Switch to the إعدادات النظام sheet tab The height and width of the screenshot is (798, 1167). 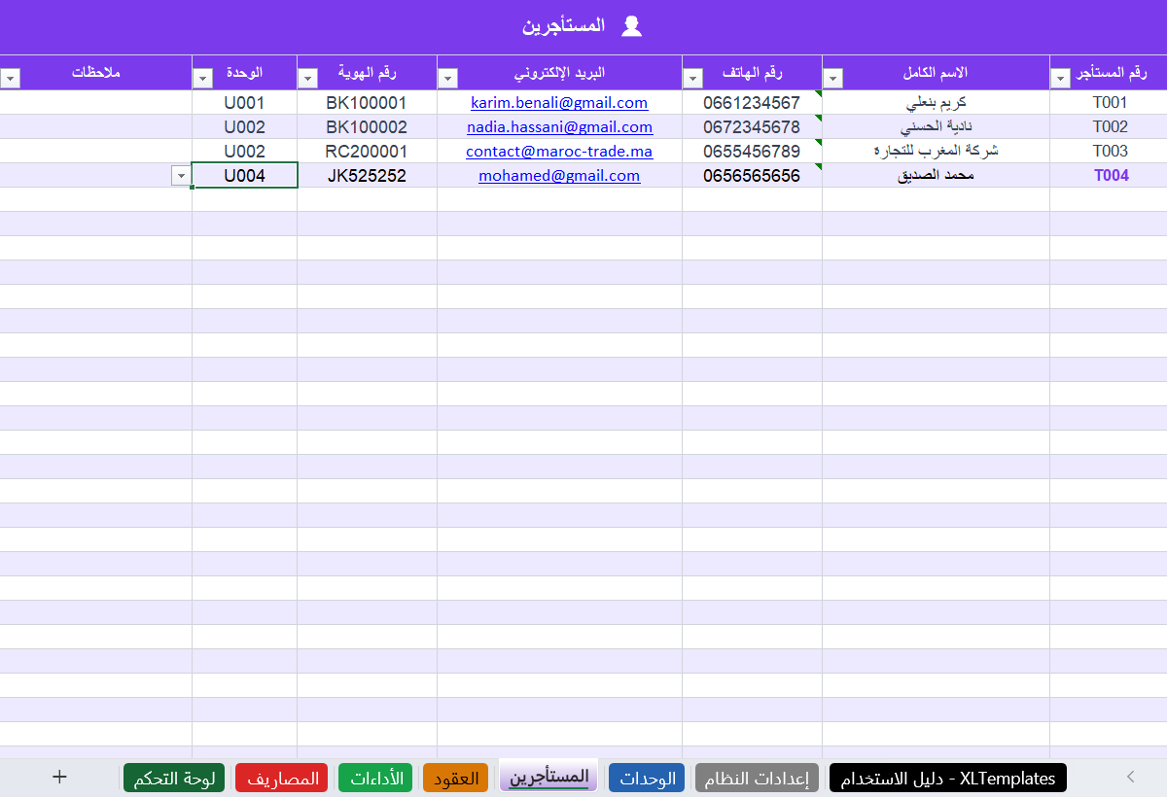pos(758,779)
